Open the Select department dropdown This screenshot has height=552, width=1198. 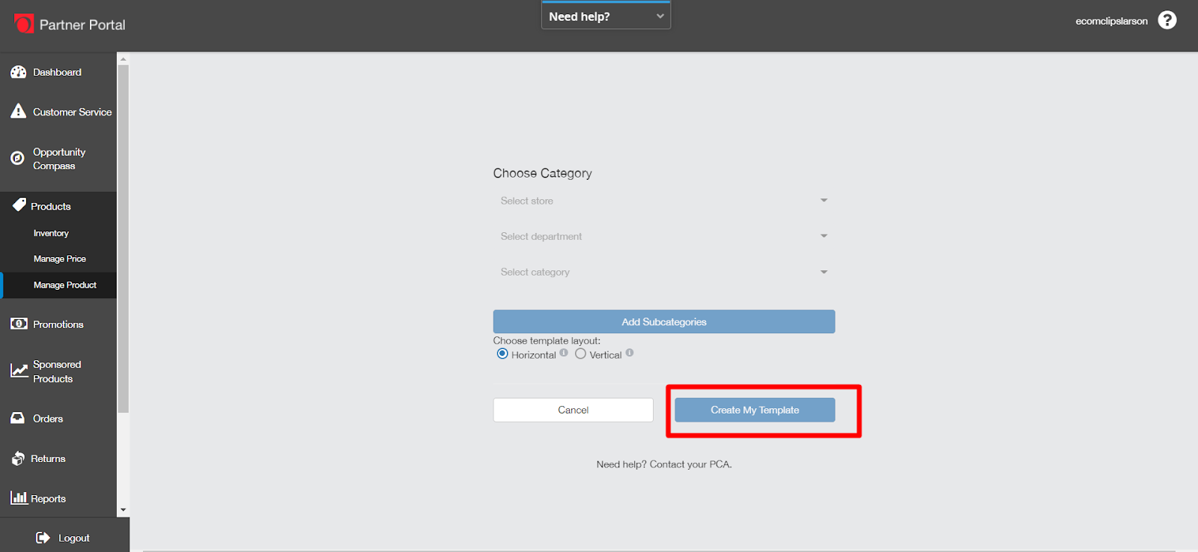tap(664, 236)
